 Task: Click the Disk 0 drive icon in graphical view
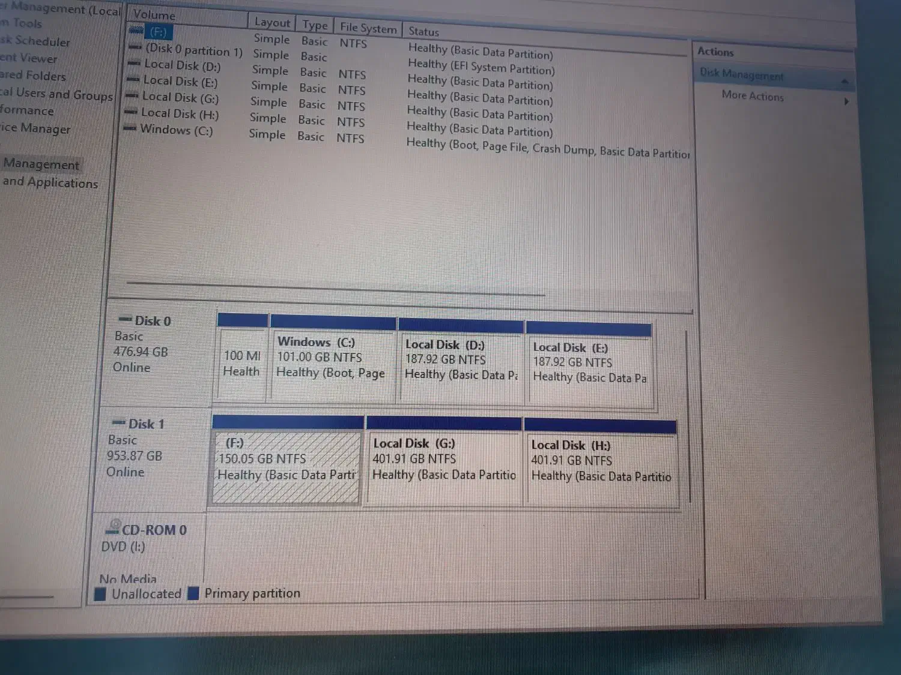126,319
